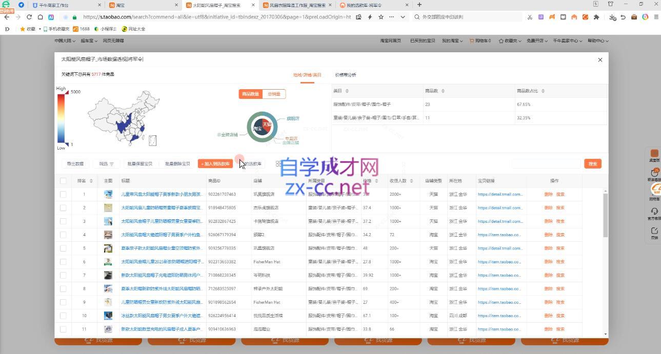Click the 导出数据 export button
This screenshot has width=661, height=354.
75,164
